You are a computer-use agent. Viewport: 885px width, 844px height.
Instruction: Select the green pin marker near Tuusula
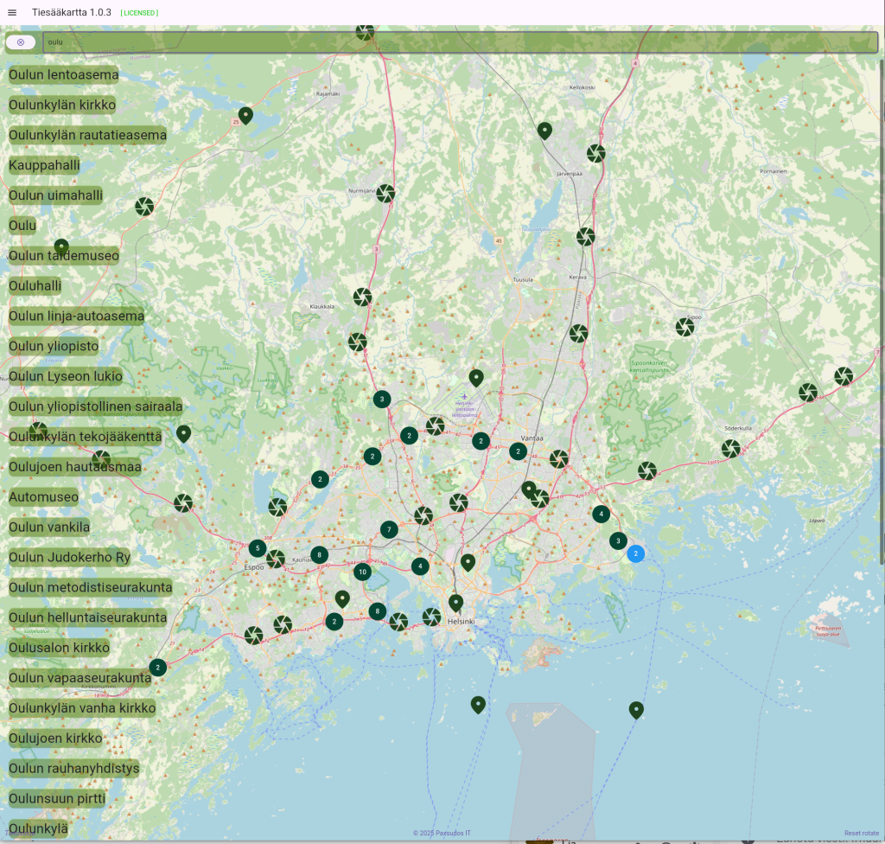475,378
